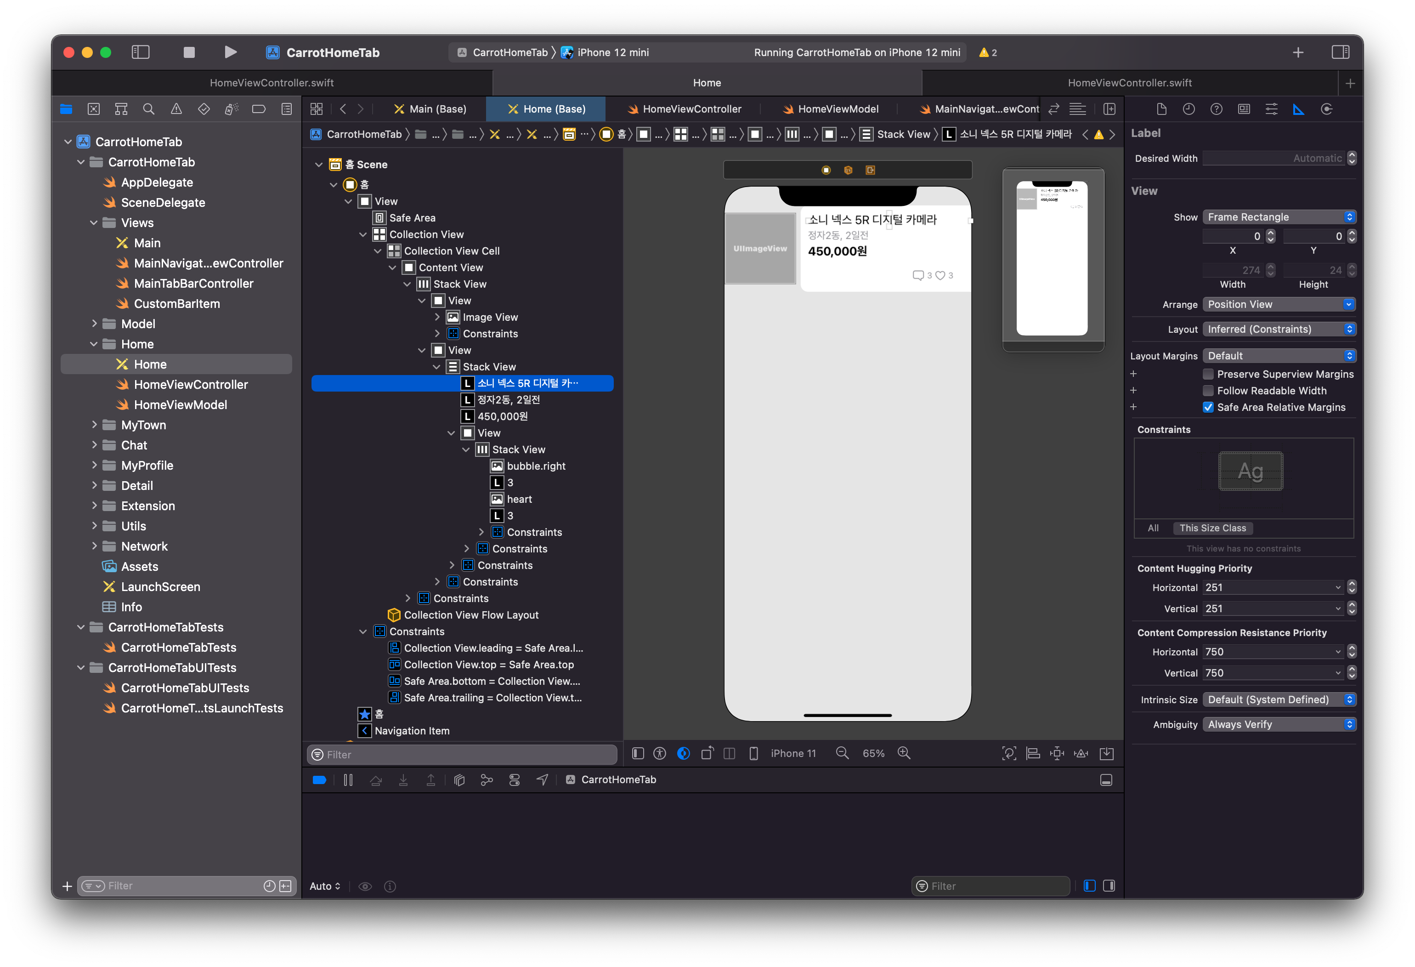The width and height of the screenshot is (1415, 967).
Task: Click the Resolve Auto Layout Issues icon
Action: (1081, 753)
